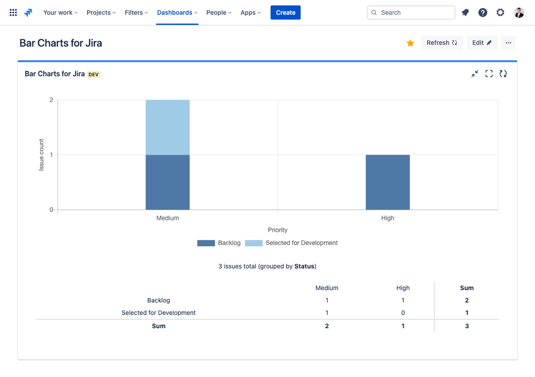The image size is (535, 377).
Task: Expand the Apps menu
Action: (x=251, y=13)
